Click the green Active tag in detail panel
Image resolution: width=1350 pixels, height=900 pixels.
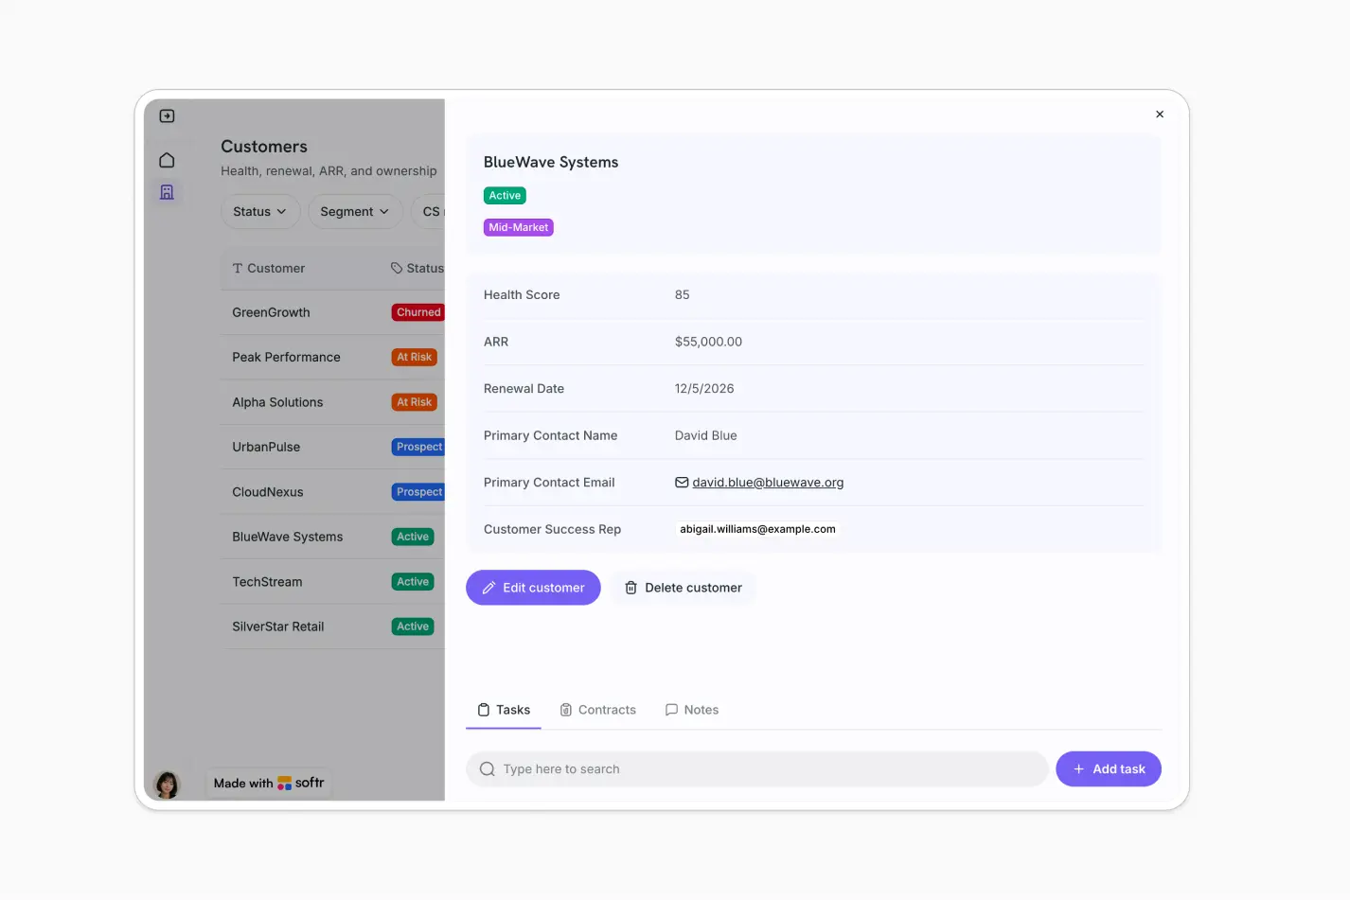[505, 196]
